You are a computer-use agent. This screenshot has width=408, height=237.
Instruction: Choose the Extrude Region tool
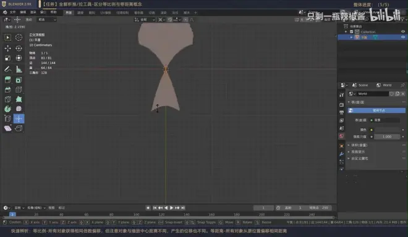click(x=8, y=80)
